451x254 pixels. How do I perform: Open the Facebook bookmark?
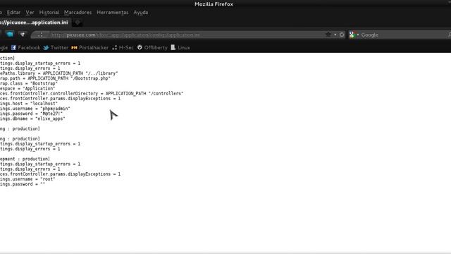point(25,47)
